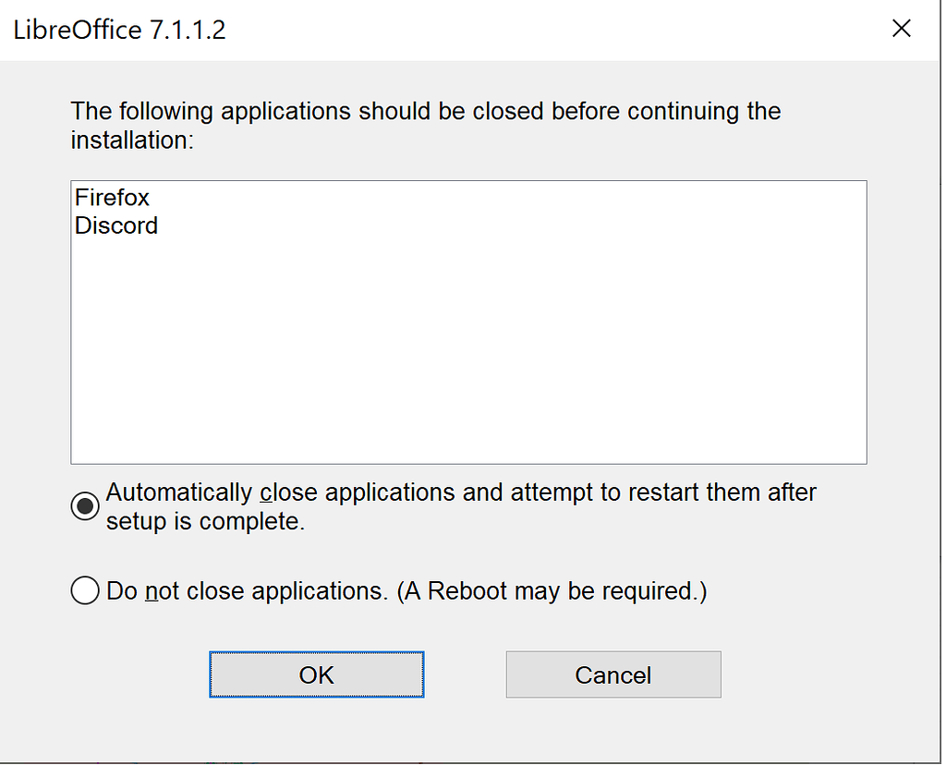The width and height of the screenshot is (946, 765).
Task: Click the LibreOffice 7.1.1.2 title text
Action: click(120, 30)
